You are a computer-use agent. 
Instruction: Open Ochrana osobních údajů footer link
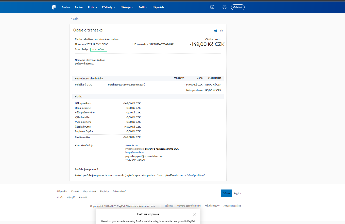point(189,206)
